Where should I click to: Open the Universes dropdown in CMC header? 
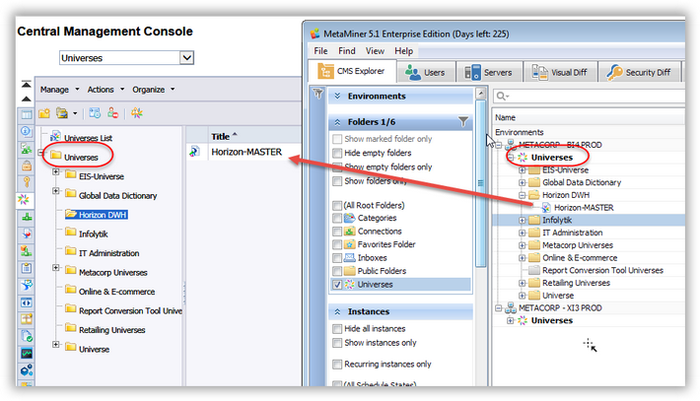click(x=186, y=57)
